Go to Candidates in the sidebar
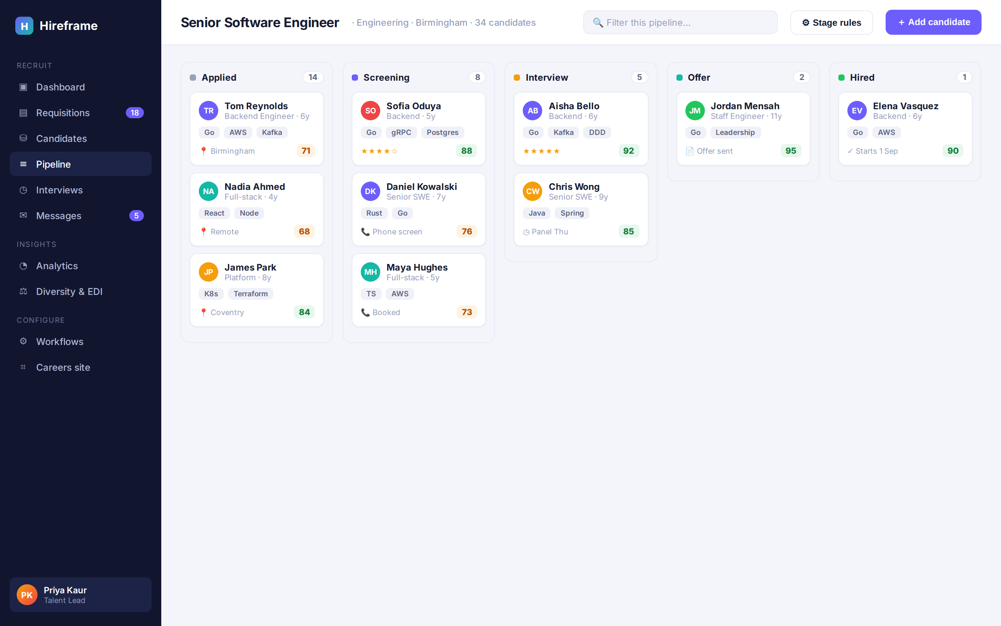 [x=81, y=138]
